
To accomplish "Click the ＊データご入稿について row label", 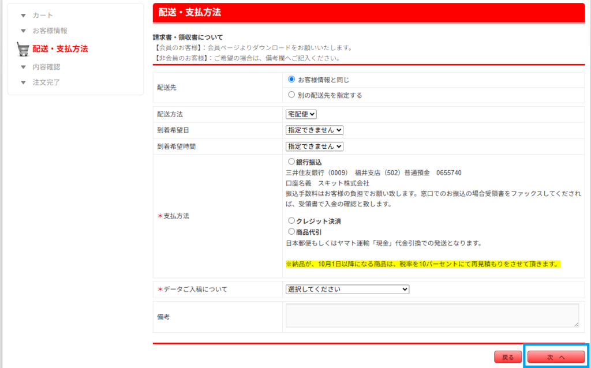I will coord(192,290).
